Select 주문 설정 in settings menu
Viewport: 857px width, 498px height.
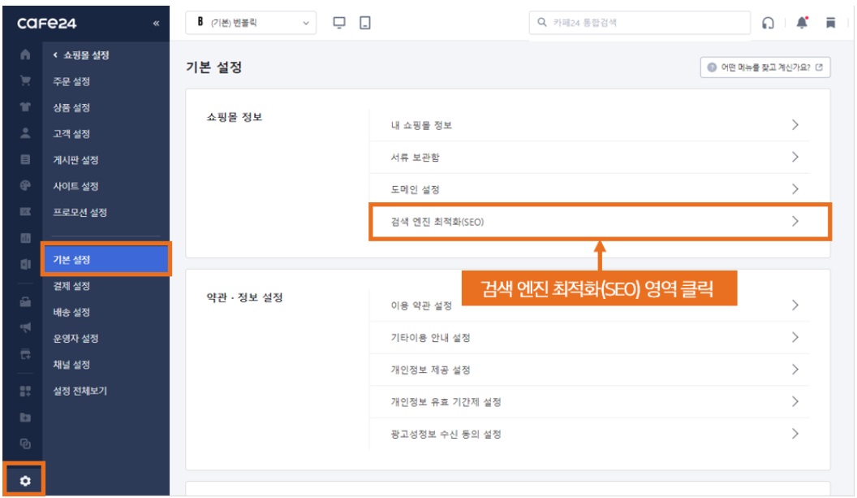tap(71, 81)
